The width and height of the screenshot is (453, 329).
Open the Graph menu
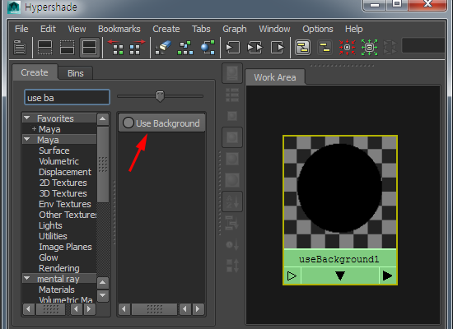(235, 29)
